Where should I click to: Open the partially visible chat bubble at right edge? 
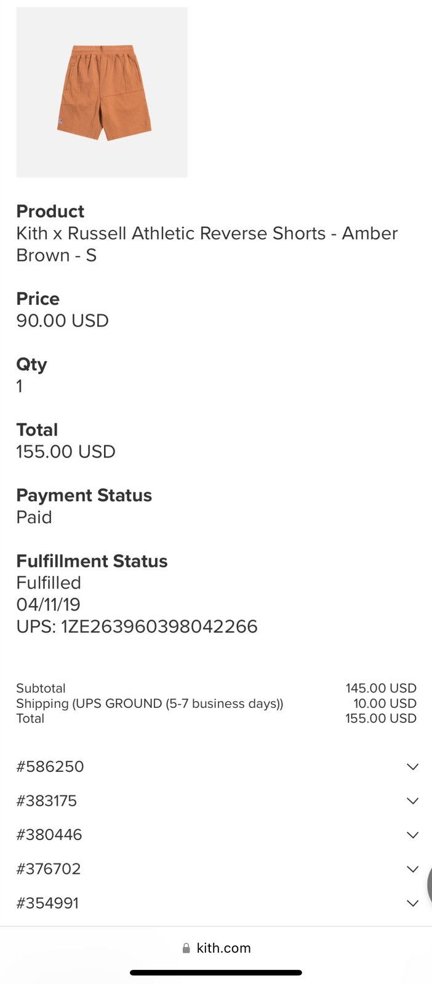pos(430,884)
